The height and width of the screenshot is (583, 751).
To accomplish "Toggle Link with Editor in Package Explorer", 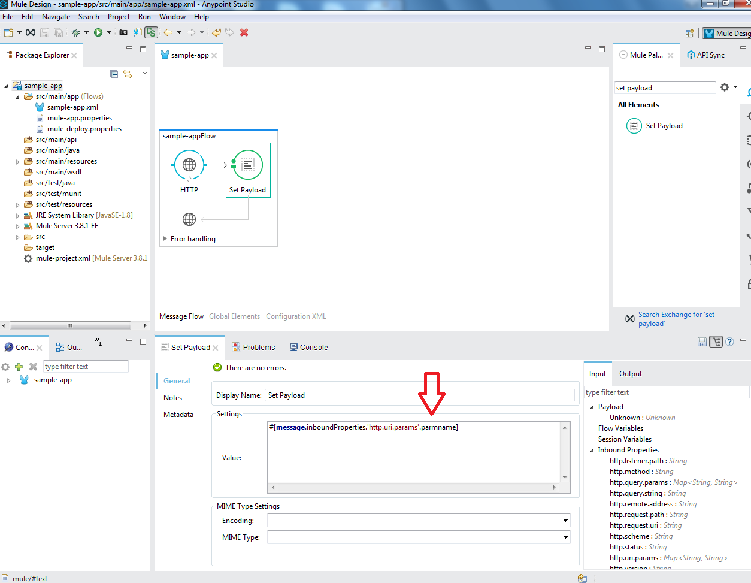I will point(128,74).
